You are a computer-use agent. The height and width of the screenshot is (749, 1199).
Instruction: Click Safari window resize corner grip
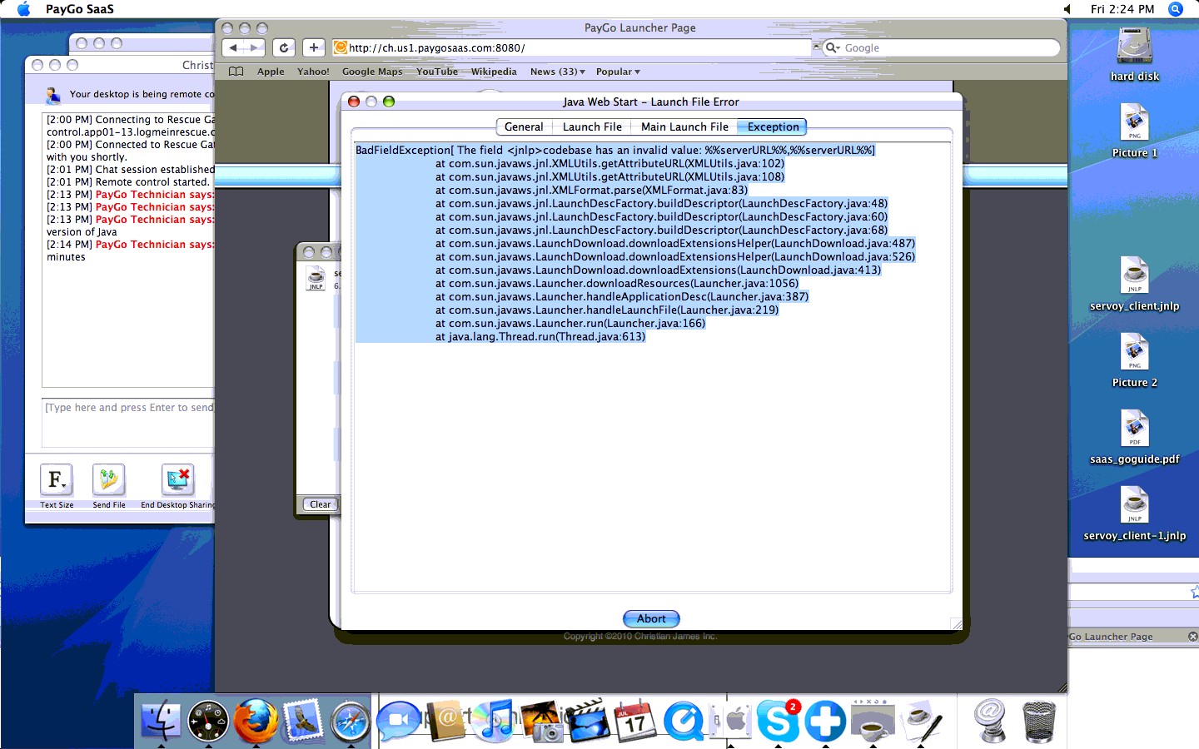pos(1062,687)
